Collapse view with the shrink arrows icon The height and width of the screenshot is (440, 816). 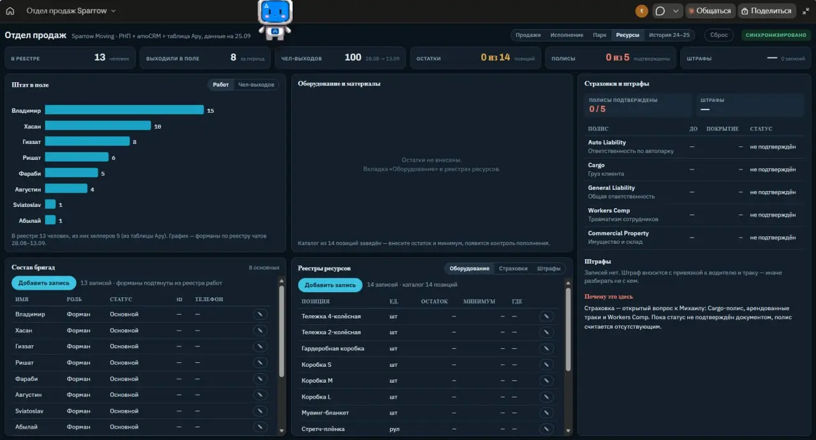(806, 11)
